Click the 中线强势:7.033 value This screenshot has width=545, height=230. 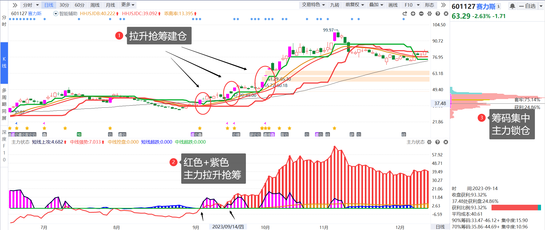click(x=85, y=142)
